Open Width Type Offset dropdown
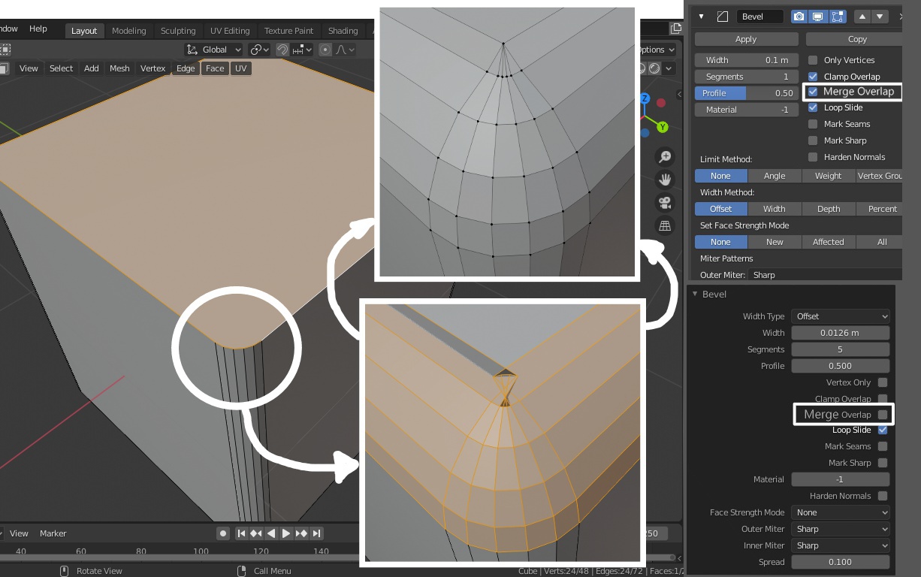Image resolution: width=921 pixels, height=577 pixels. click(841, 316)
